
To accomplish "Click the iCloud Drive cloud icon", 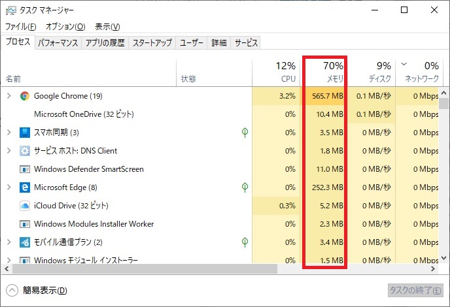I will [25, 206].
